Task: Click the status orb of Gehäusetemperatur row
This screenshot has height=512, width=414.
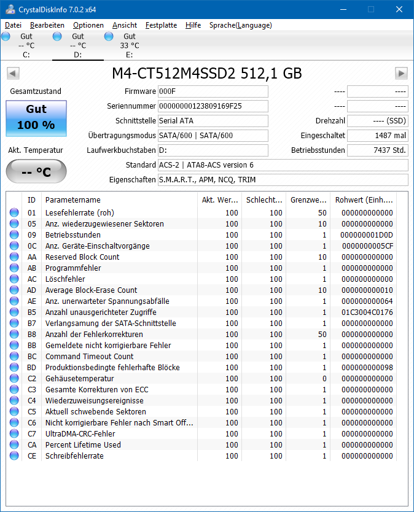Action: click(14, 378)
